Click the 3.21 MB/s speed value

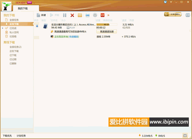point(128,25)
